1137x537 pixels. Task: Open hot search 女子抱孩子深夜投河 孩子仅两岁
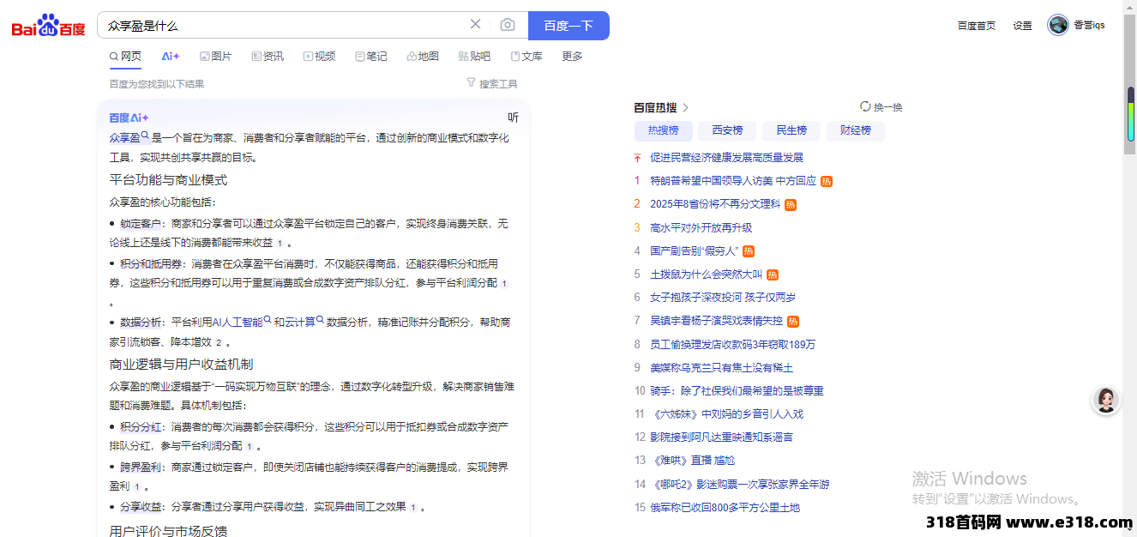pos(723,298)
